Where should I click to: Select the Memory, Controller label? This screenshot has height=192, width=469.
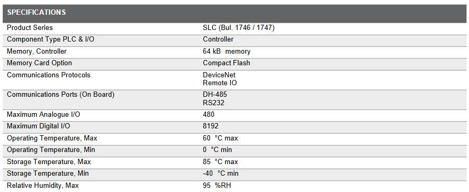[x=37, y=52]
